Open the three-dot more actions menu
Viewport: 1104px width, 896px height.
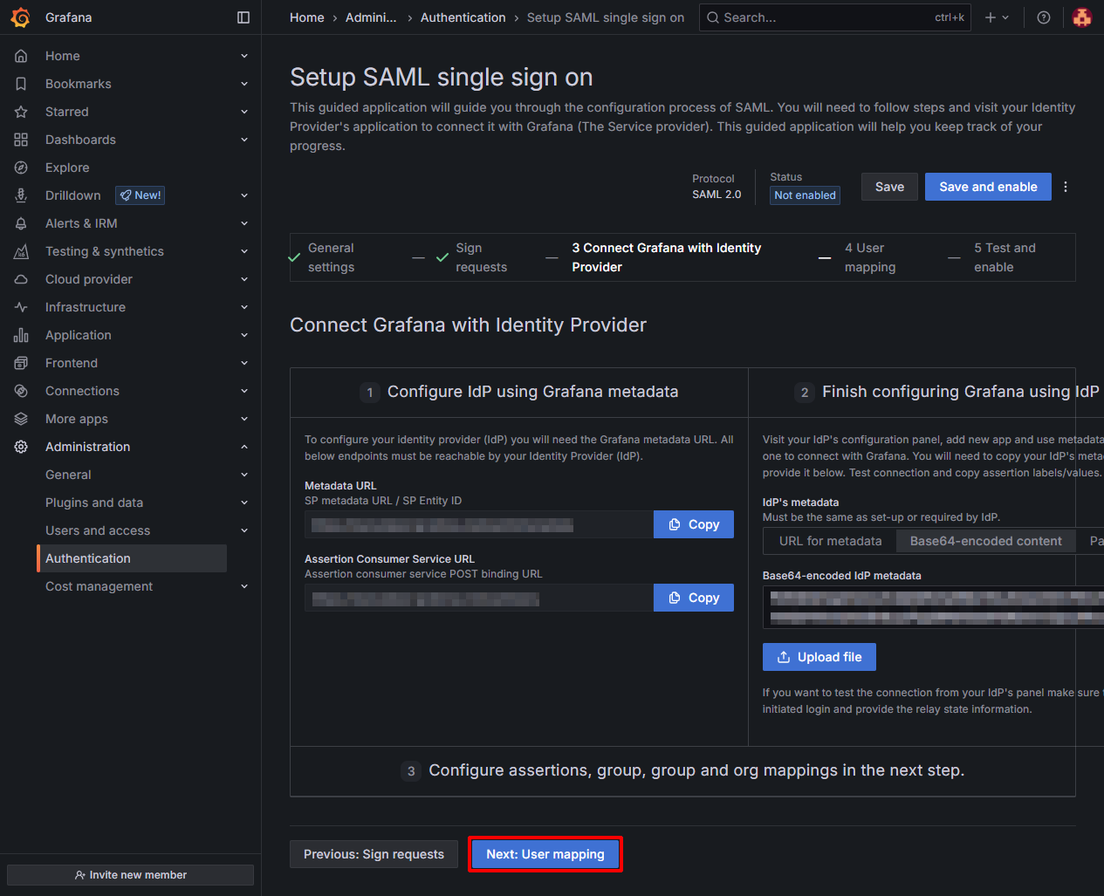click(1066, 187)
